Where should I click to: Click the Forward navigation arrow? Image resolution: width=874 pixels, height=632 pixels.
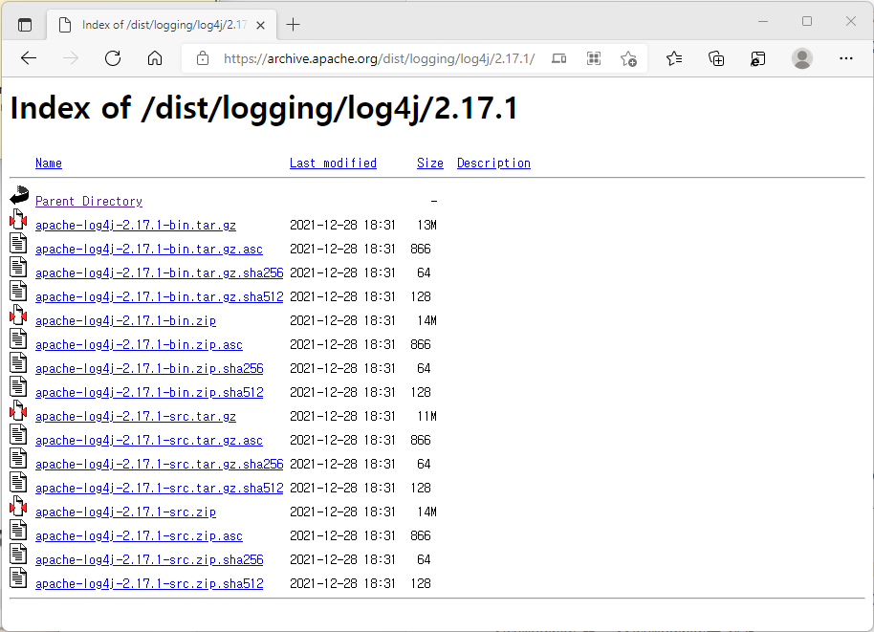coord(71,58)
